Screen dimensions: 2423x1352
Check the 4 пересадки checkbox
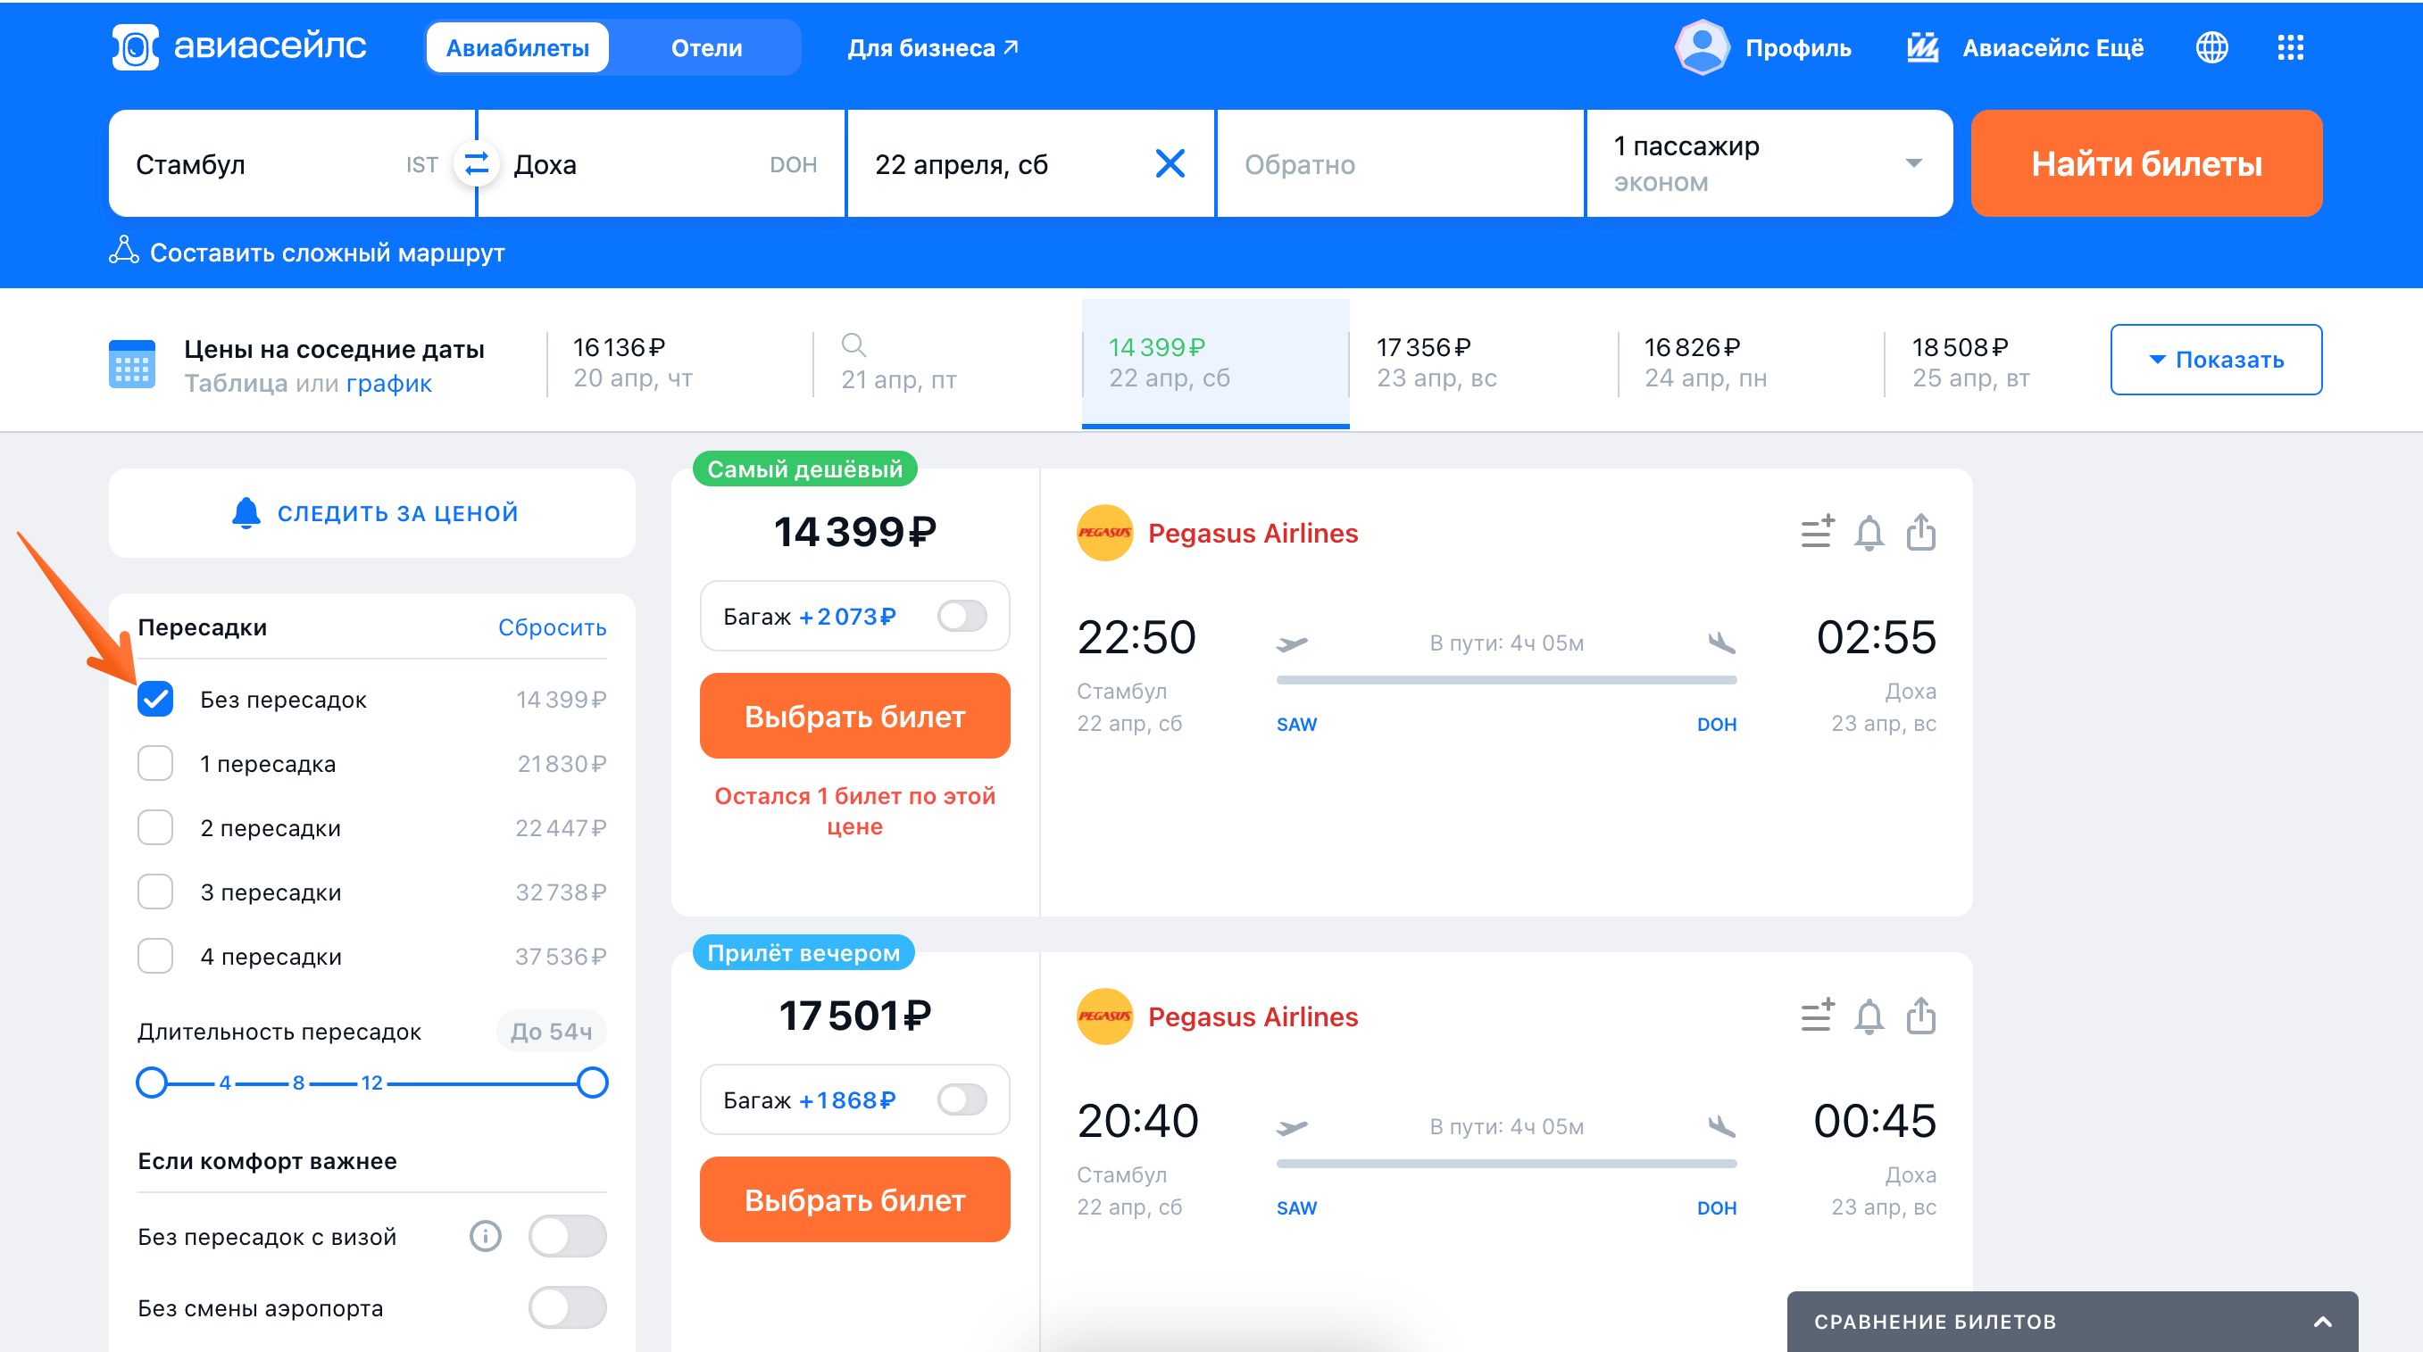(155, 956)
